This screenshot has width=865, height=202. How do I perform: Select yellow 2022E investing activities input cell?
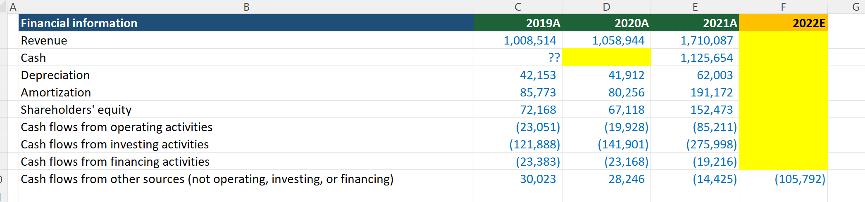[783, 144]
